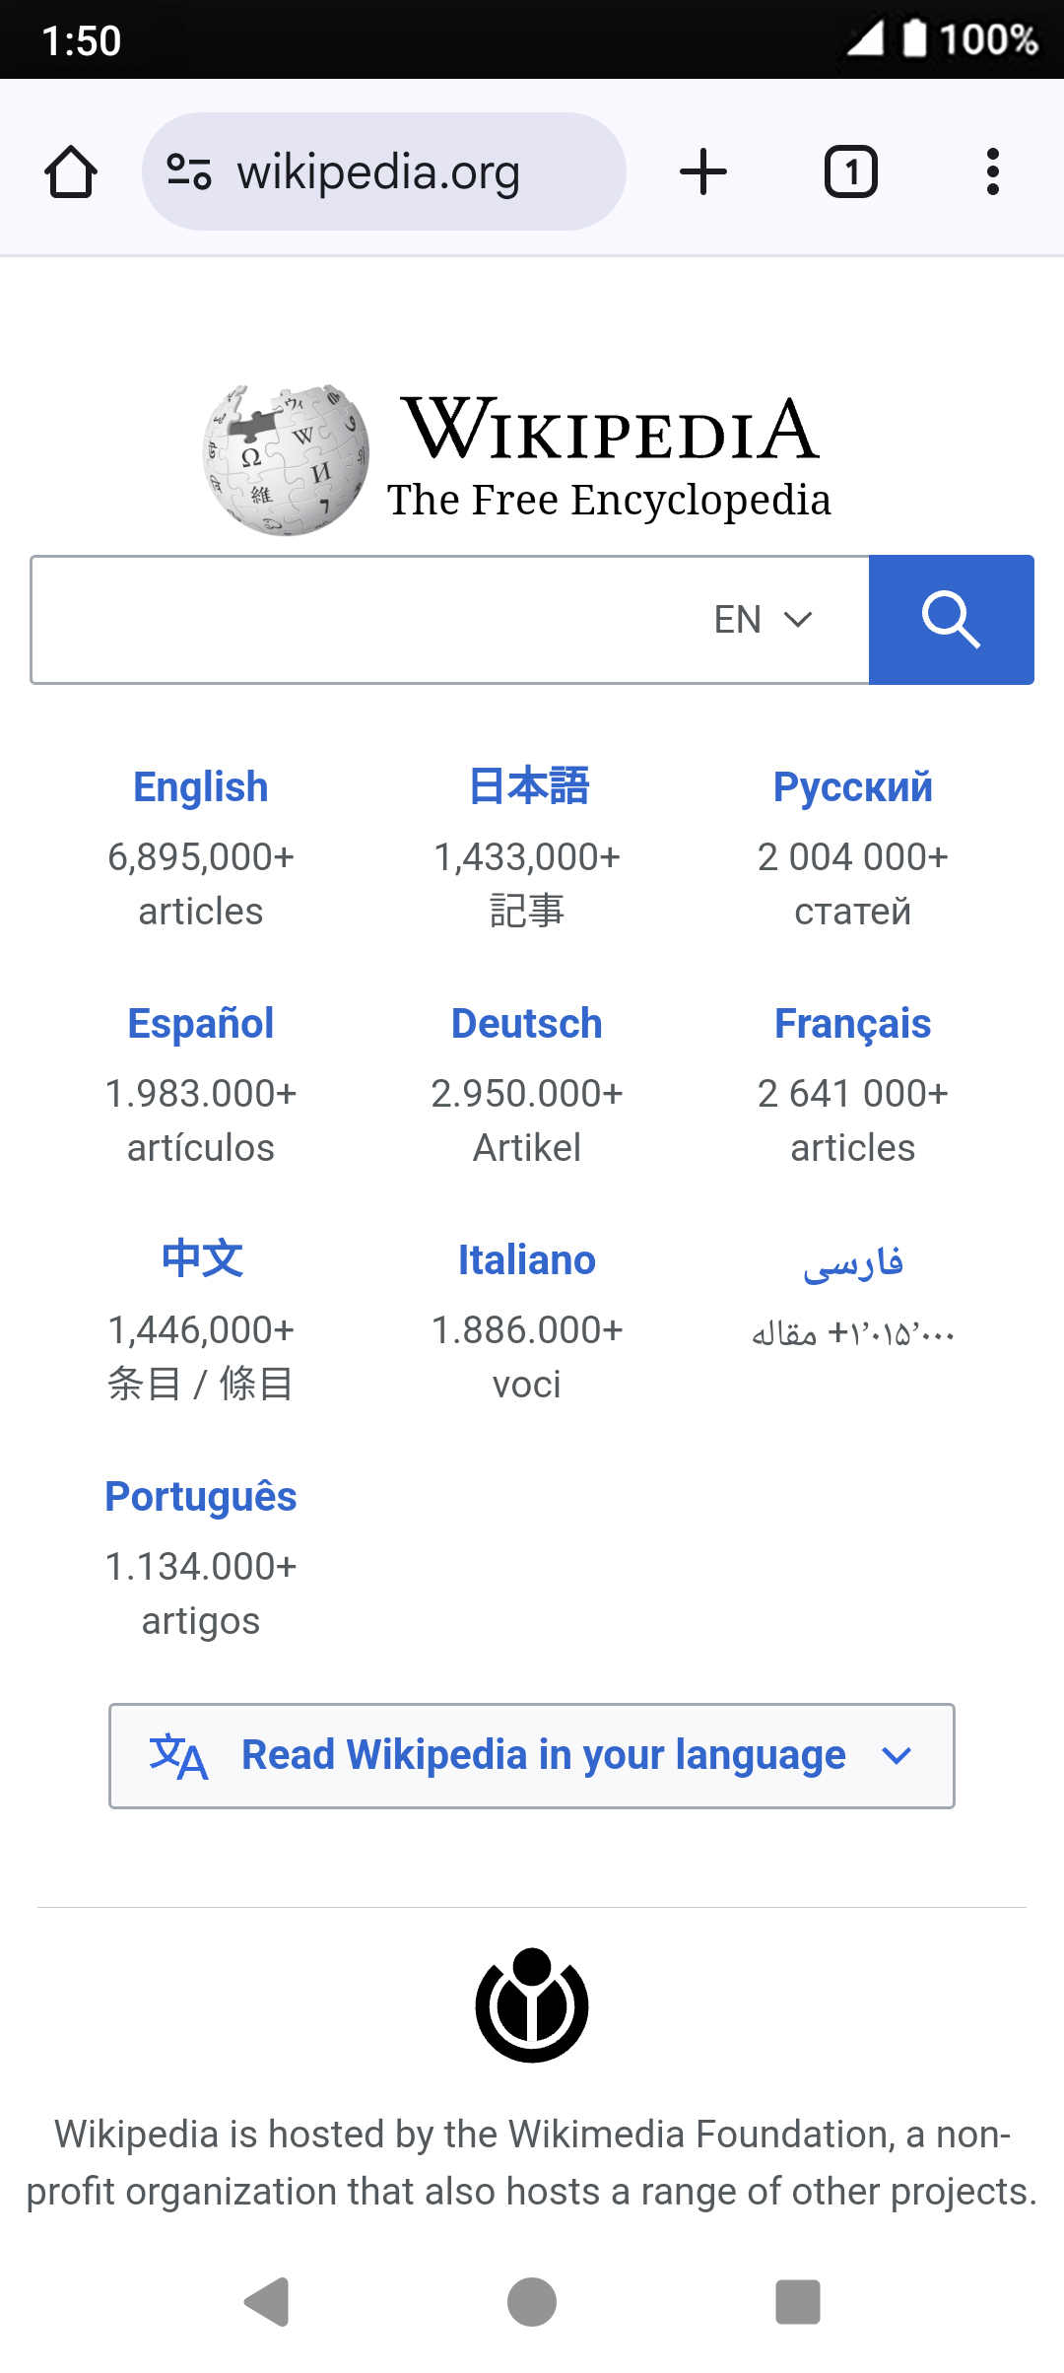The image size is (1064, 2373).
Task: Open the English Wikipedia link
Action: click(x=201, y=787)
